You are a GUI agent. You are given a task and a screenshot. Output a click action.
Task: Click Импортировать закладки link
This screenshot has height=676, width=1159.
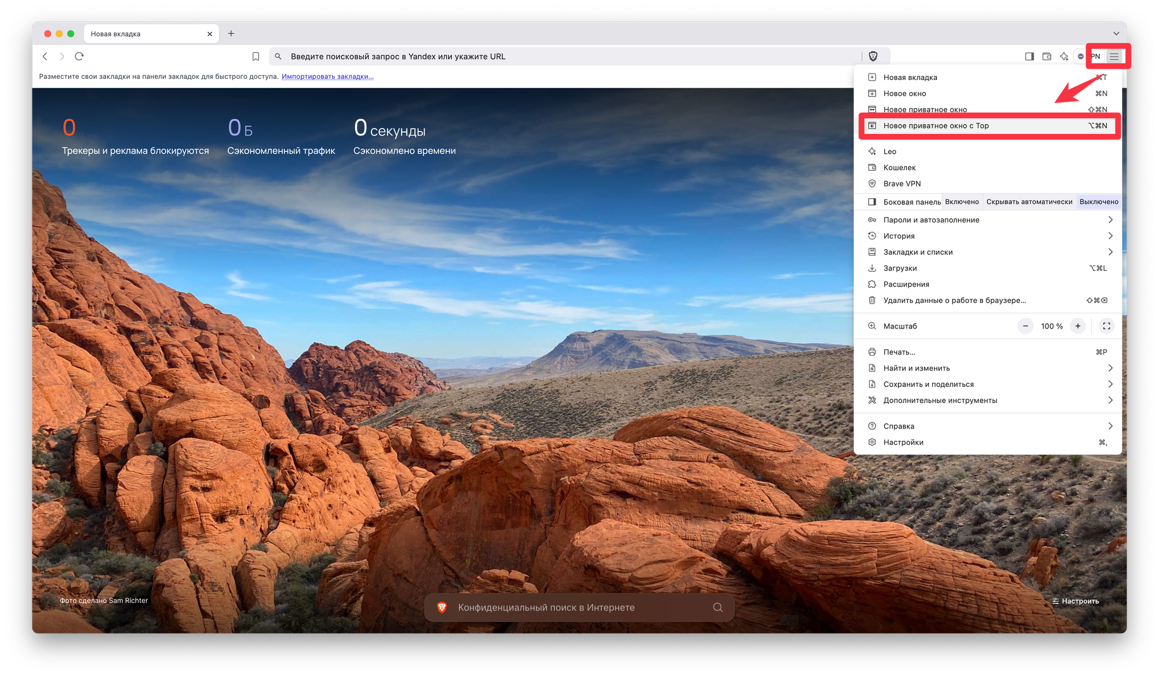[x=327, y=76]
